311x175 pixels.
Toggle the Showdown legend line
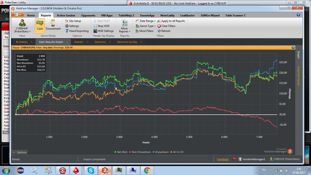pyautogui.click(x=160, y=152)
